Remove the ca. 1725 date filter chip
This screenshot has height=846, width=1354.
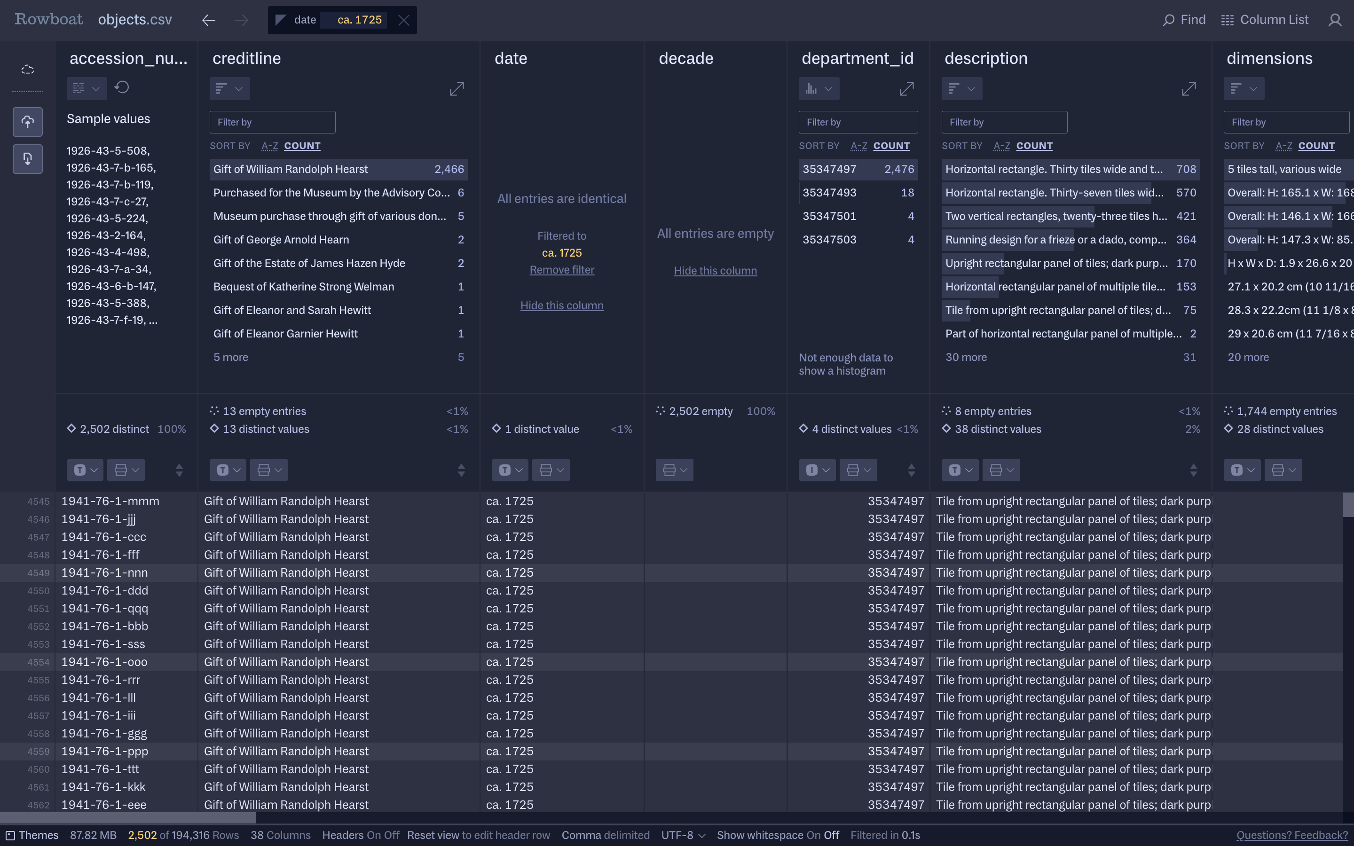[x=403, y=20]
